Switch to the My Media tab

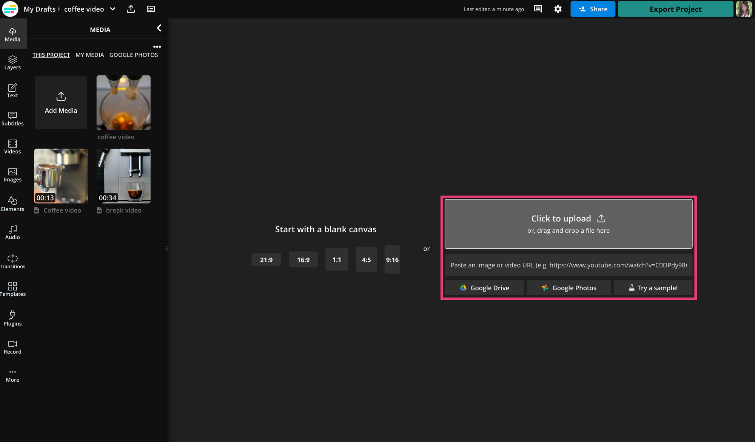click(89, 55)
